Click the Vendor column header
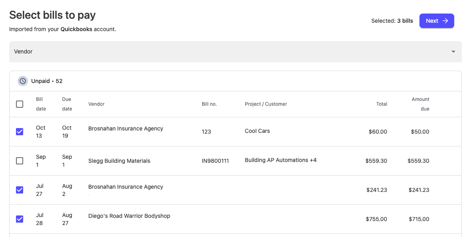The width and height of the screenshot is (469, 237). (x=96, y=104)
